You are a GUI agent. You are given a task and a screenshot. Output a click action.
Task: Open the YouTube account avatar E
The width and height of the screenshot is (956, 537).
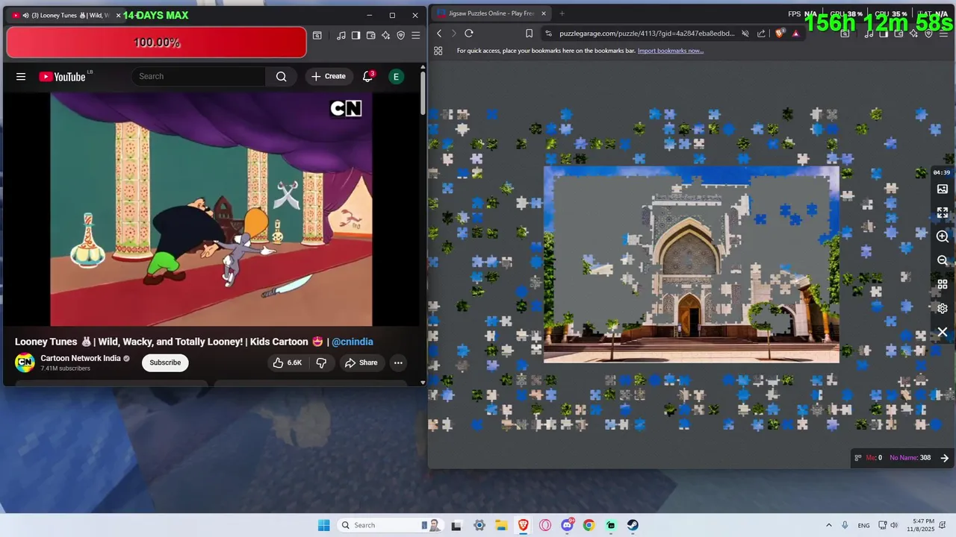397,76
